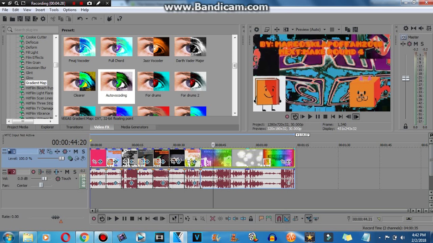Screen dimensions: 433x243
Task: Click the What's This help icon
Action: pyautogui.click(x=119, y=19)
